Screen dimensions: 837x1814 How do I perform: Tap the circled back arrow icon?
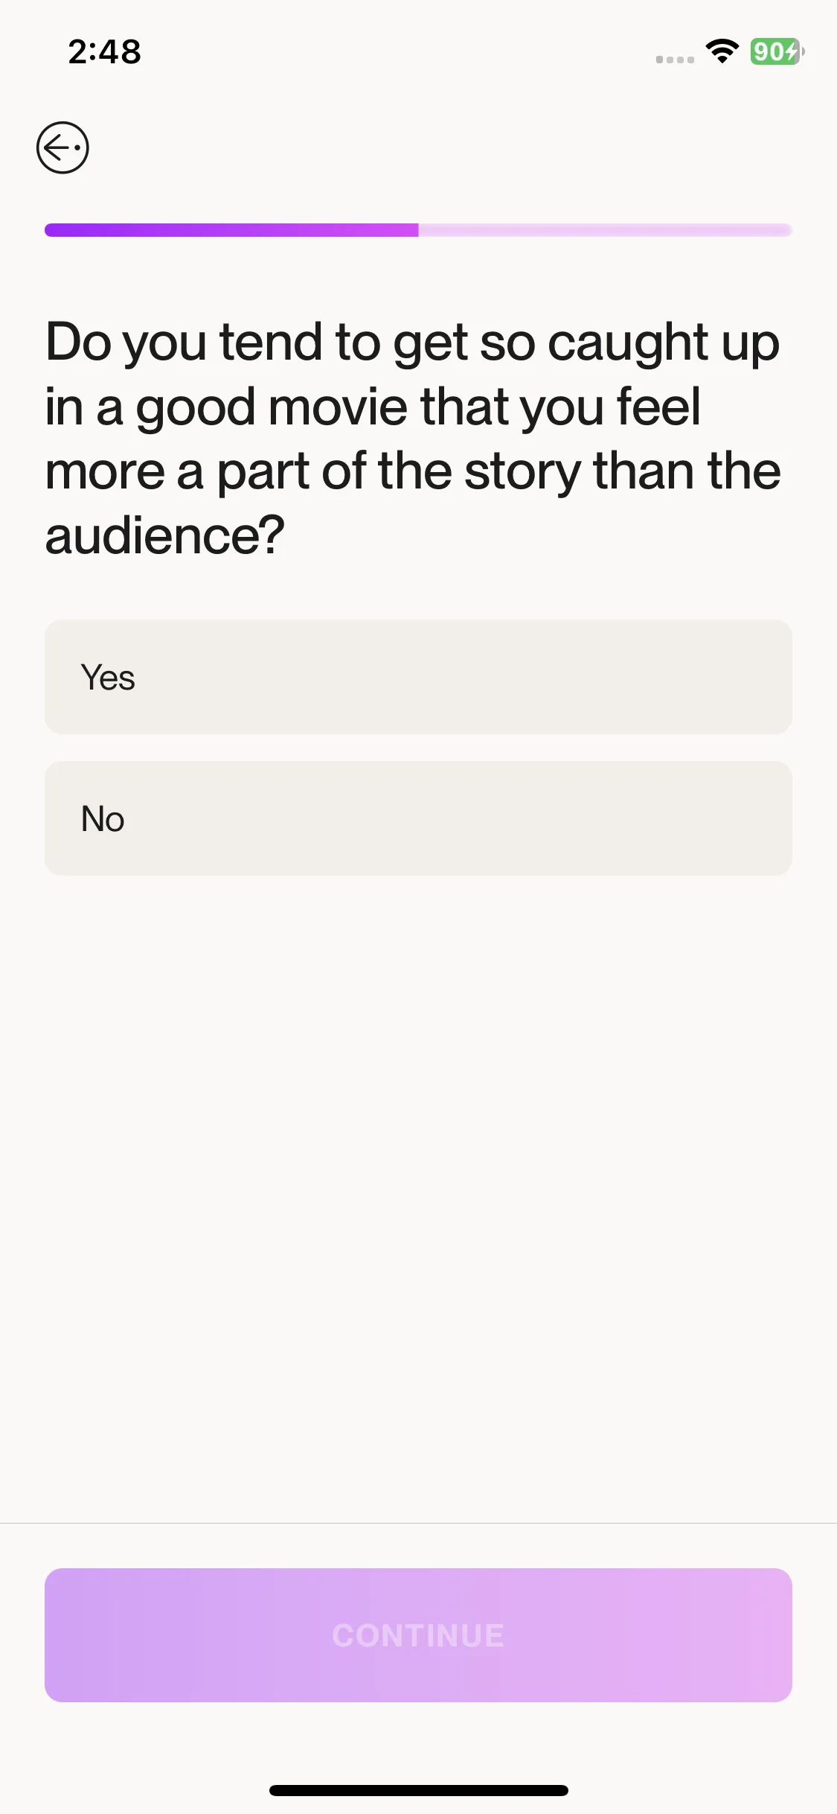click(62, 147)
